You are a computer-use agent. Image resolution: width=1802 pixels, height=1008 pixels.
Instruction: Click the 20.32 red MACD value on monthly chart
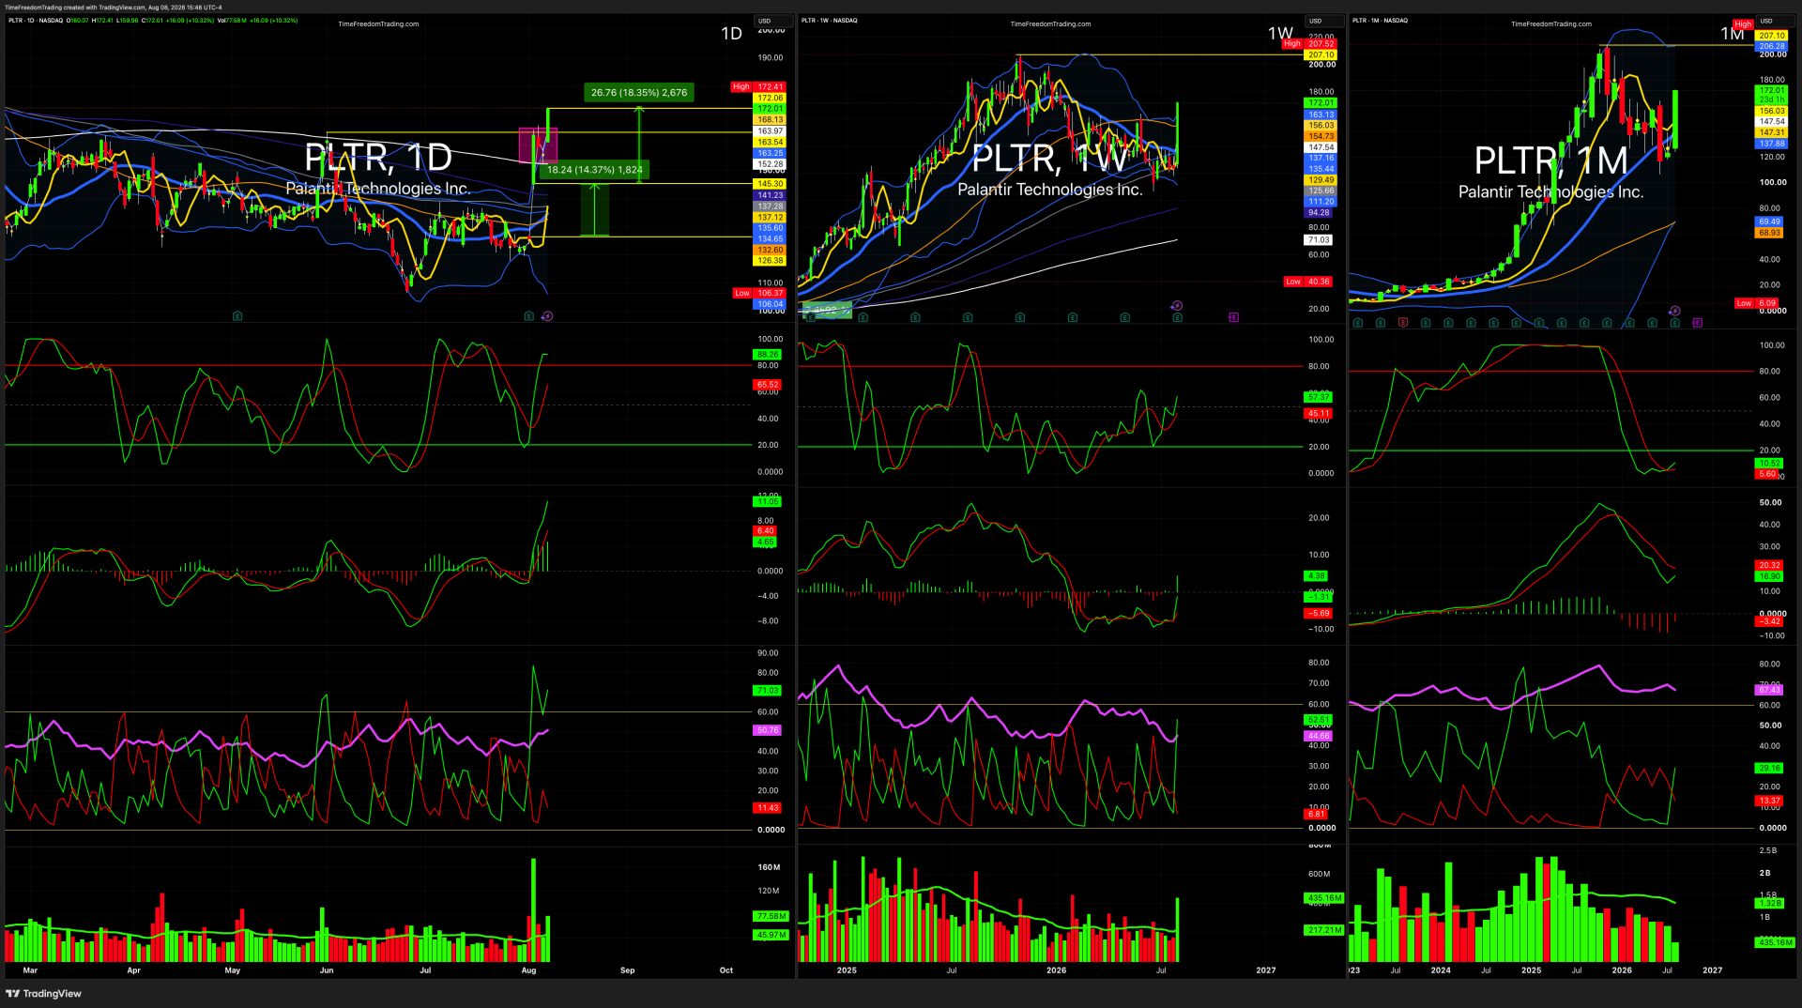coord(1769,565)
